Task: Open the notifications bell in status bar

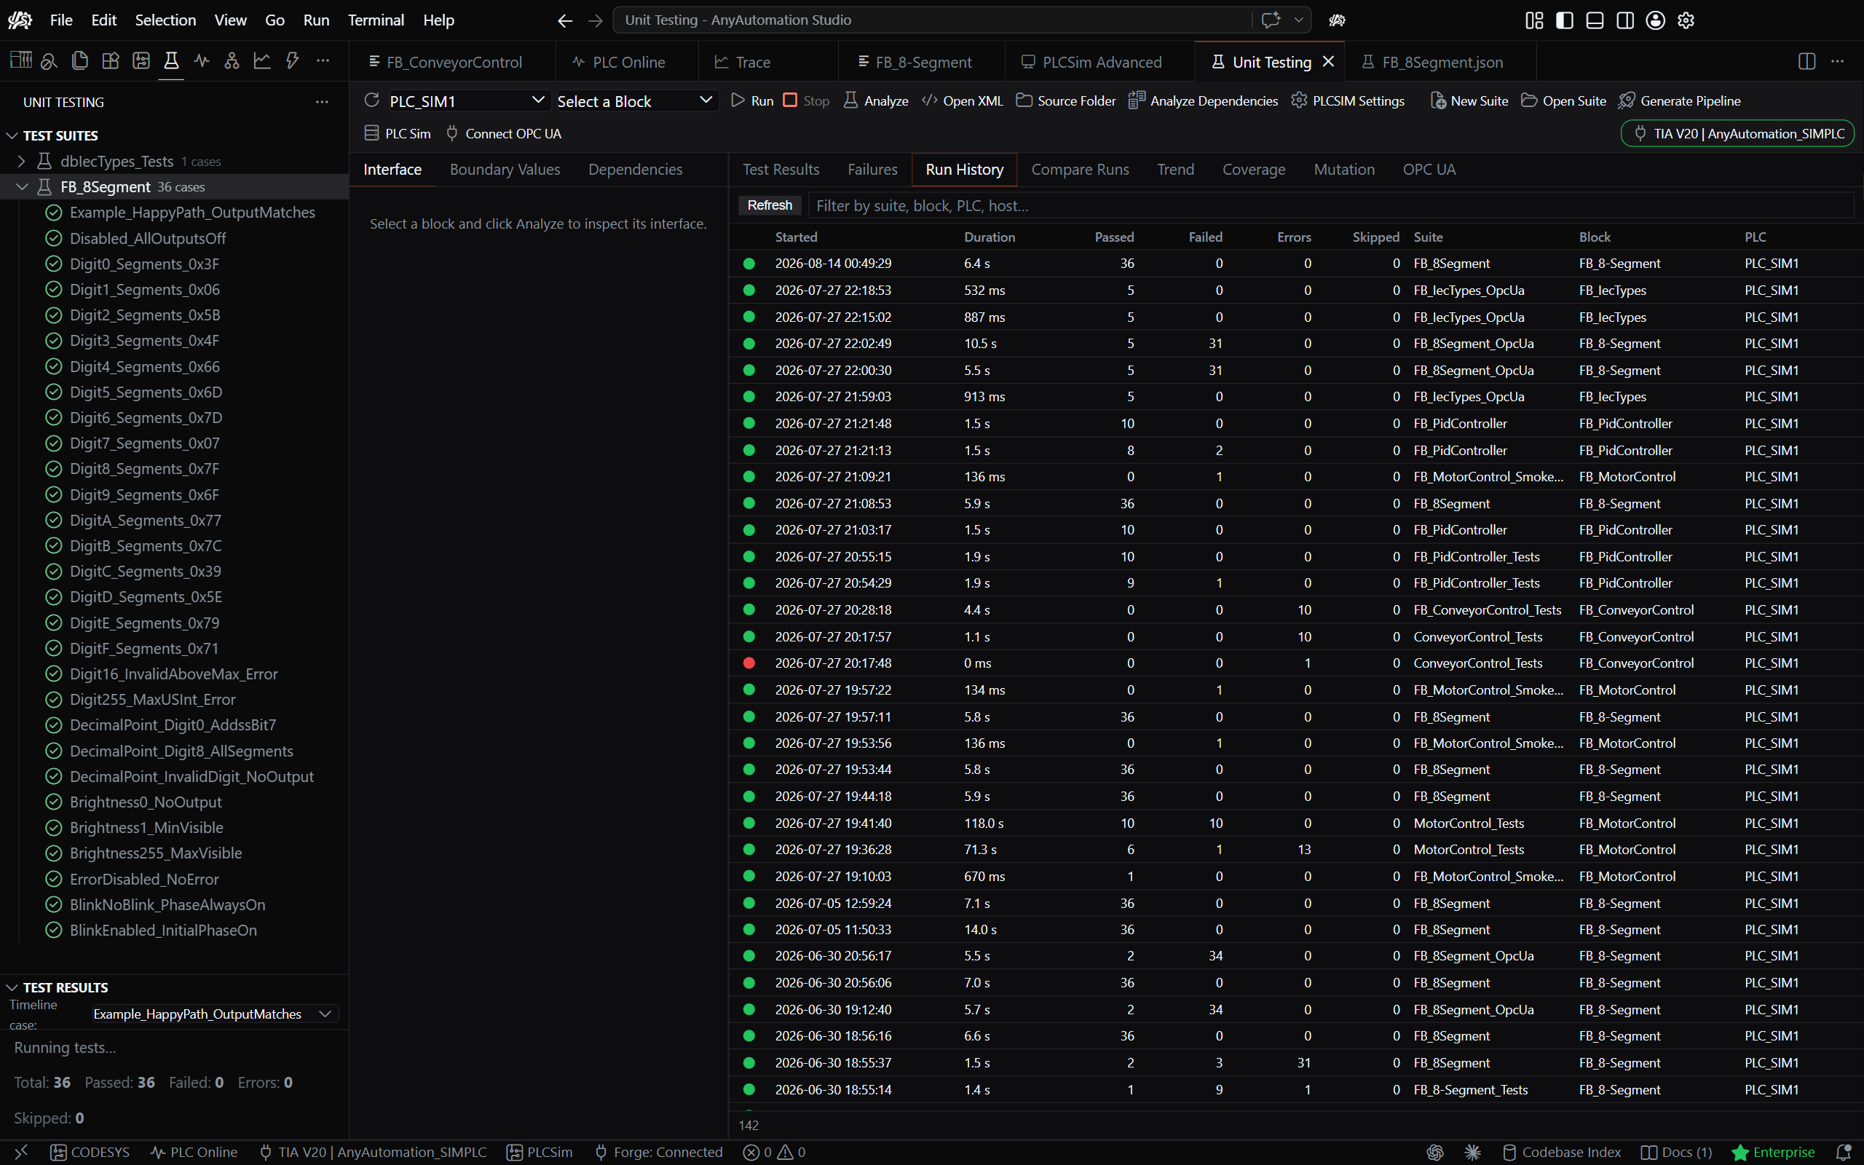Action: tap(1843, 1152)
